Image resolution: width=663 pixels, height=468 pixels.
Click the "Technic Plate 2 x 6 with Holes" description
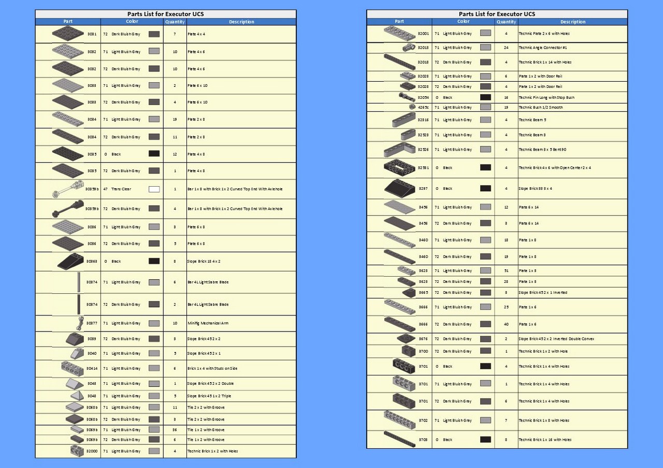545,33
